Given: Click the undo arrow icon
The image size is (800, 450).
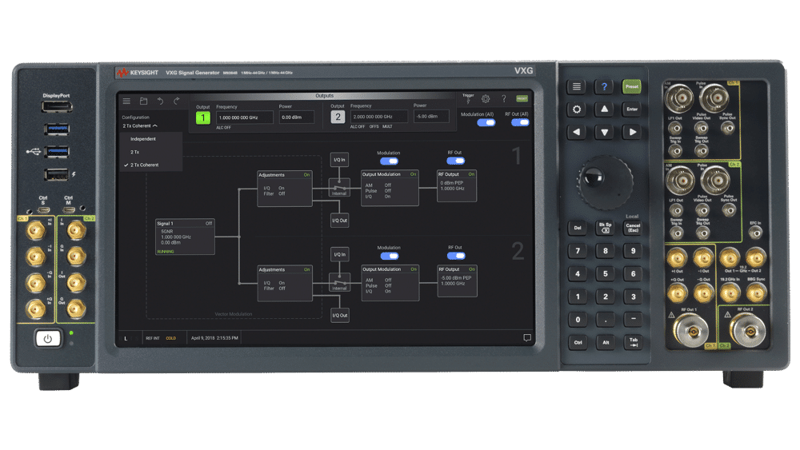Looking at the screenshot, I should coord(160,101).
